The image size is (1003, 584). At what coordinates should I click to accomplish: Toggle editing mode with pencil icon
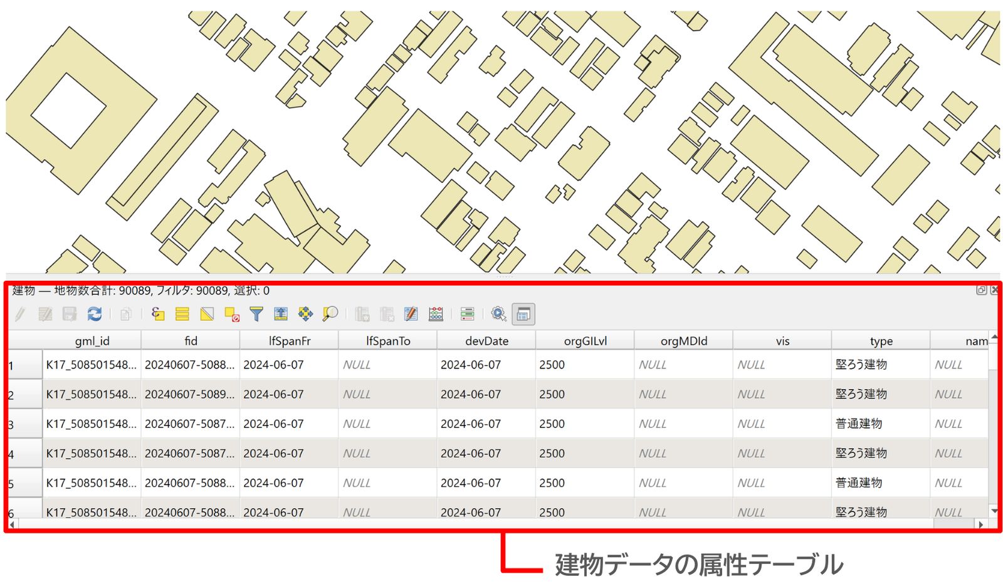tap(20, 314)
